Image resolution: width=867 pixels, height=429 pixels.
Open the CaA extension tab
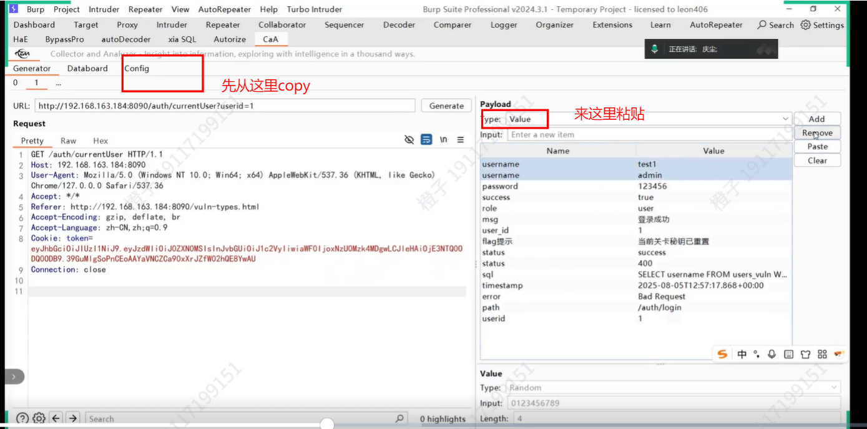pyautogui.click(x=270, y=39)
